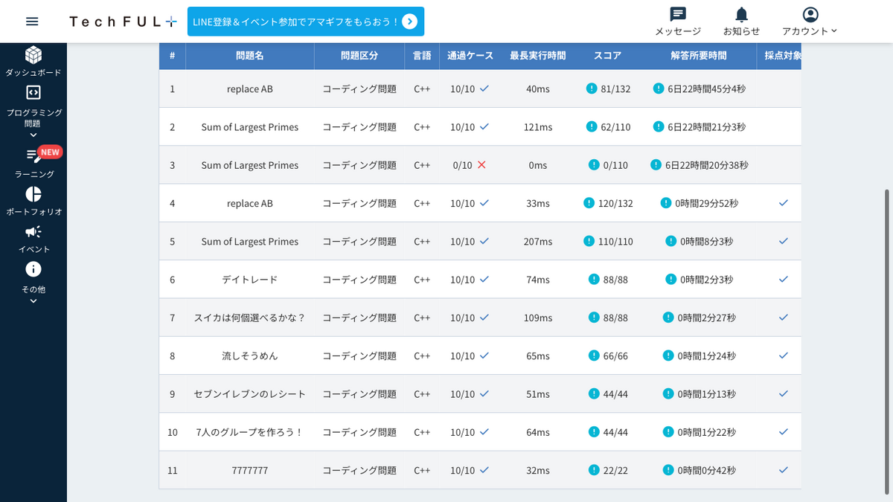Click the お知らせ bell icon
Screen dimensions: 893x502
click(x=741, y=14)
